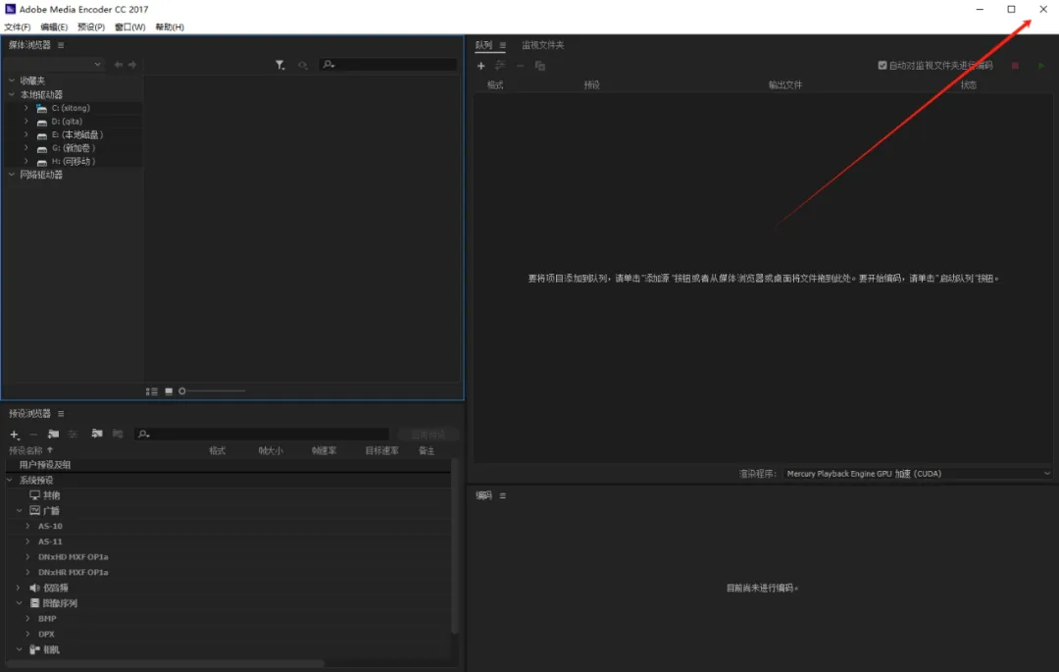Click the add source plus icon in queue
1059x672 pixels.
click(480, 66)
